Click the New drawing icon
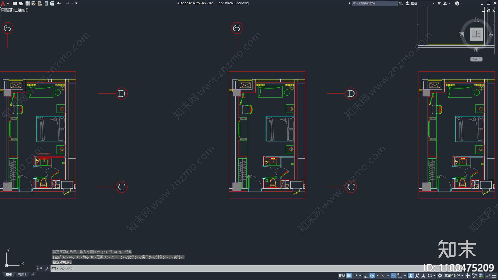The height and width of the screenshot is (280, 498). coord(15,3)
